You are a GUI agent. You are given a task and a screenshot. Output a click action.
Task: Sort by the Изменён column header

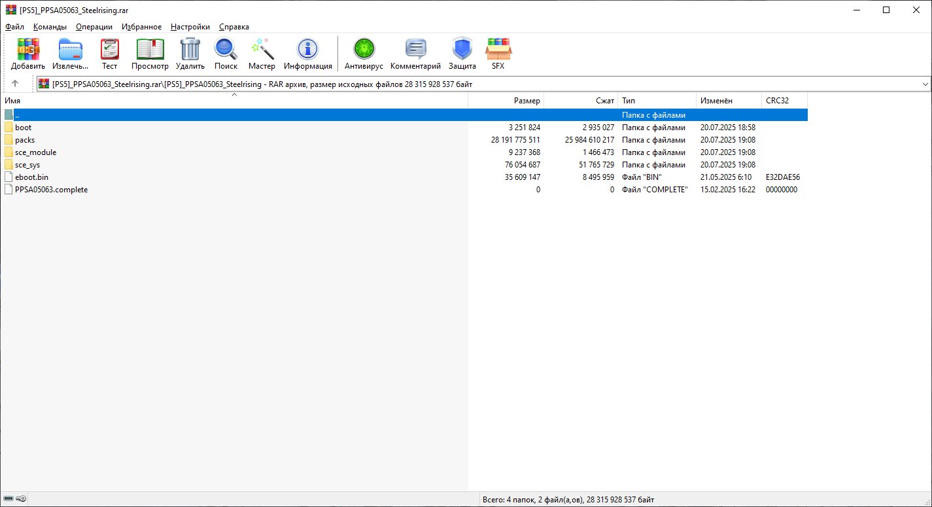tap(729, 101)
